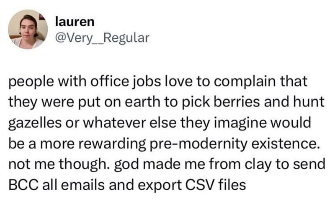Click the @Very__Regular handle

pos(102,39)
